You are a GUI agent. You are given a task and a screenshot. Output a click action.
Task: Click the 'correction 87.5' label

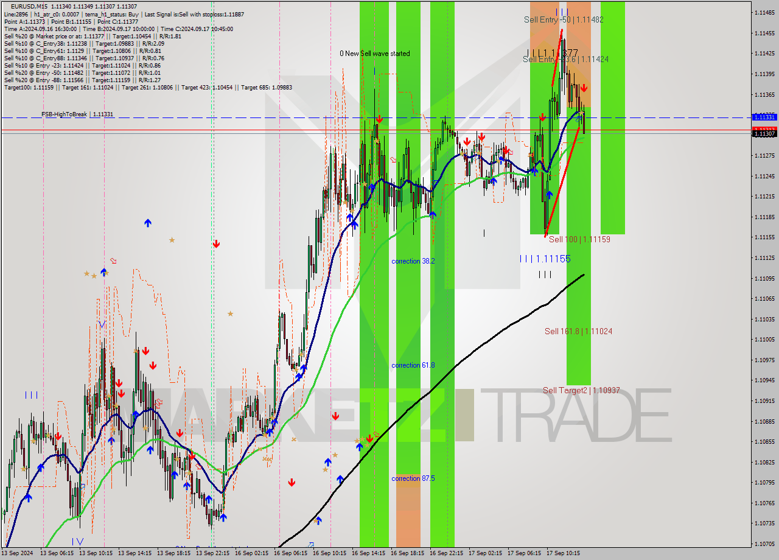[x=413, y=478]
